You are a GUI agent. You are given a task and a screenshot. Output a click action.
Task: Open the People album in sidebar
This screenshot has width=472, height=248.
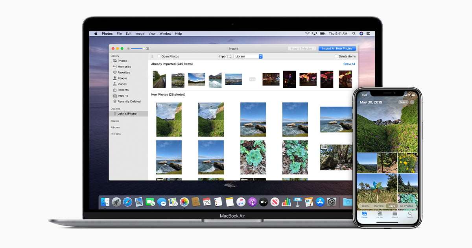coord(122,78)
